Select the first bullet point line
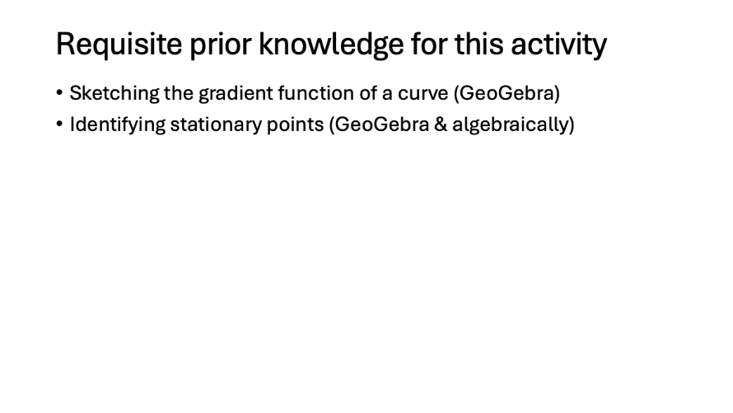Viewport: 733px width, 413px height. (x=314, y=93)
